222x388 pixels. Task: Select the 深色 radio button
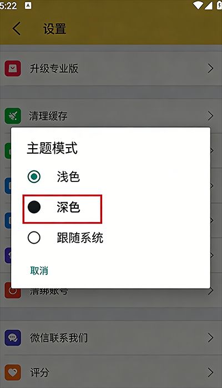pyautogui.click(x=34, y=207)
